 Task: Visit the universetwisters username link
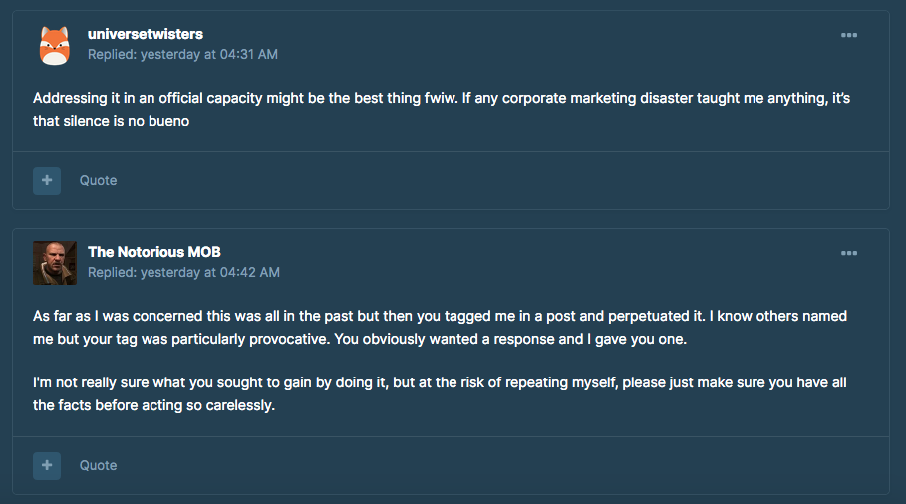[146, 34]
